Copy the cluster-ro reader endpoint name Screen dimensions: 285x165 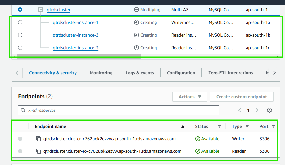point(38,151)
